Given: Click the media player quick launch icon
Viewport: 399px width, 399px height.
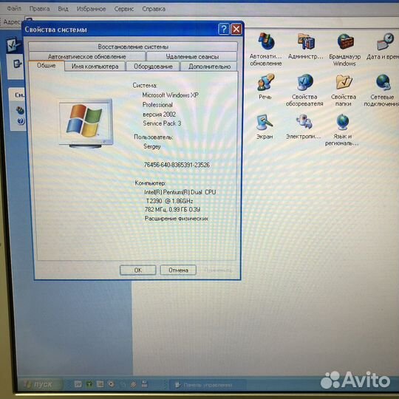Looking at the screenshot, I should coord(111,383).
